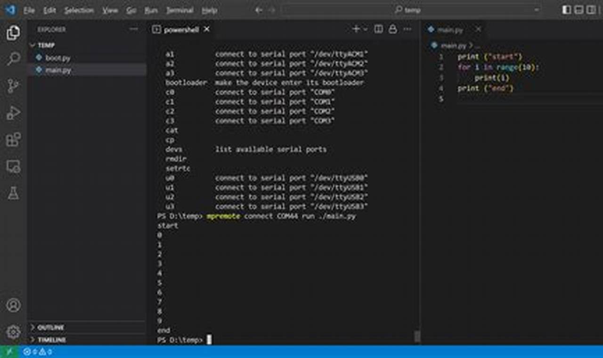Click the 'devs list available serial ports' line
This screenshot has height=358, width=603.
(246, 149)
